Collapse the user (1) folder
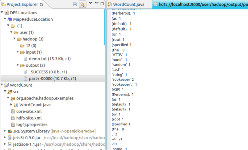 [11, 32]
